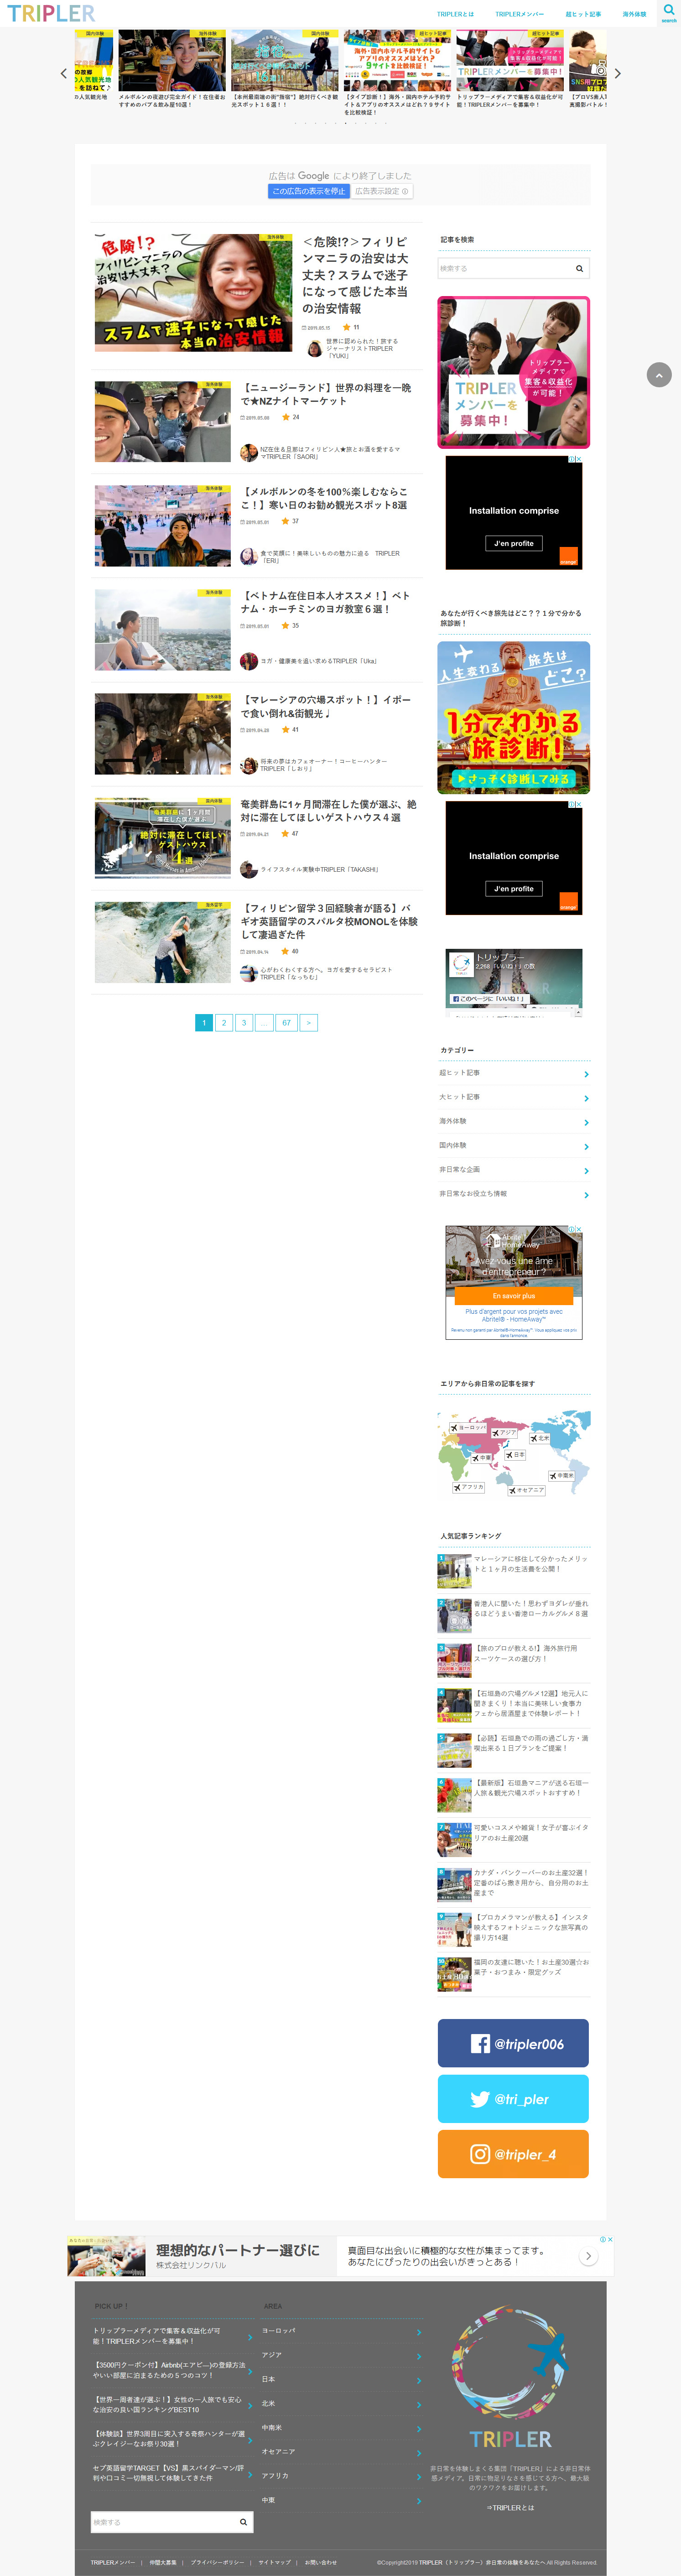This screenshot has width=681, height=2576.
Task: Expand 超ヒット記事 category arrow
Action: (x=586, y=1074)
